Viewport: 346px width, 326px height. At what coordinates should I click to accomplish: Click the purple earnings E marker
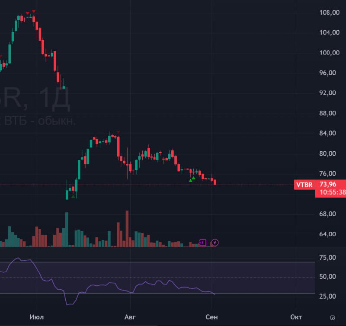pos(202,243)
